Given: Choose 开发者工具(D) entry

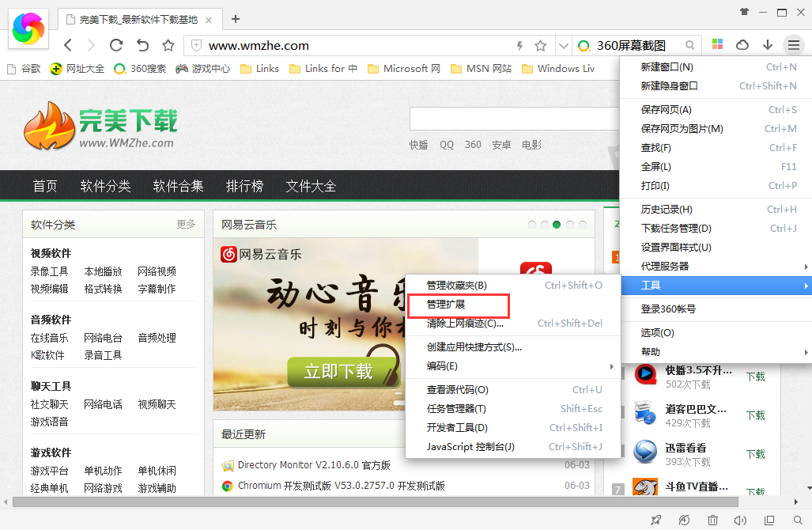Looking at the screenshot, I should (513, 427).
